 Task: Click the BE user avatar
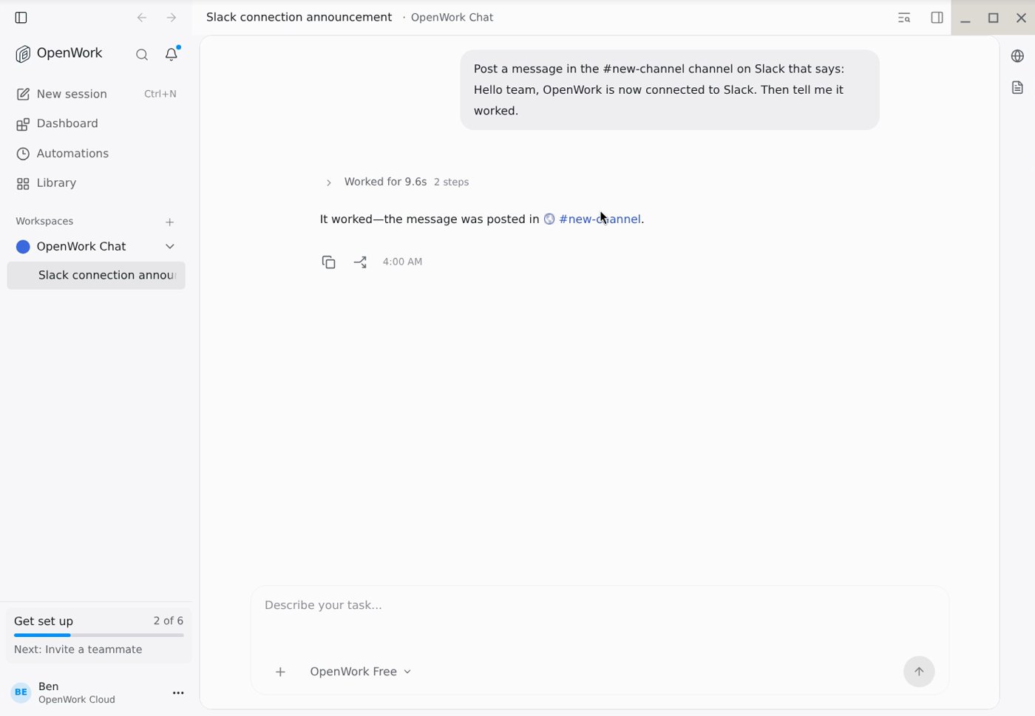pyautogui.click(x=21, y=692)
